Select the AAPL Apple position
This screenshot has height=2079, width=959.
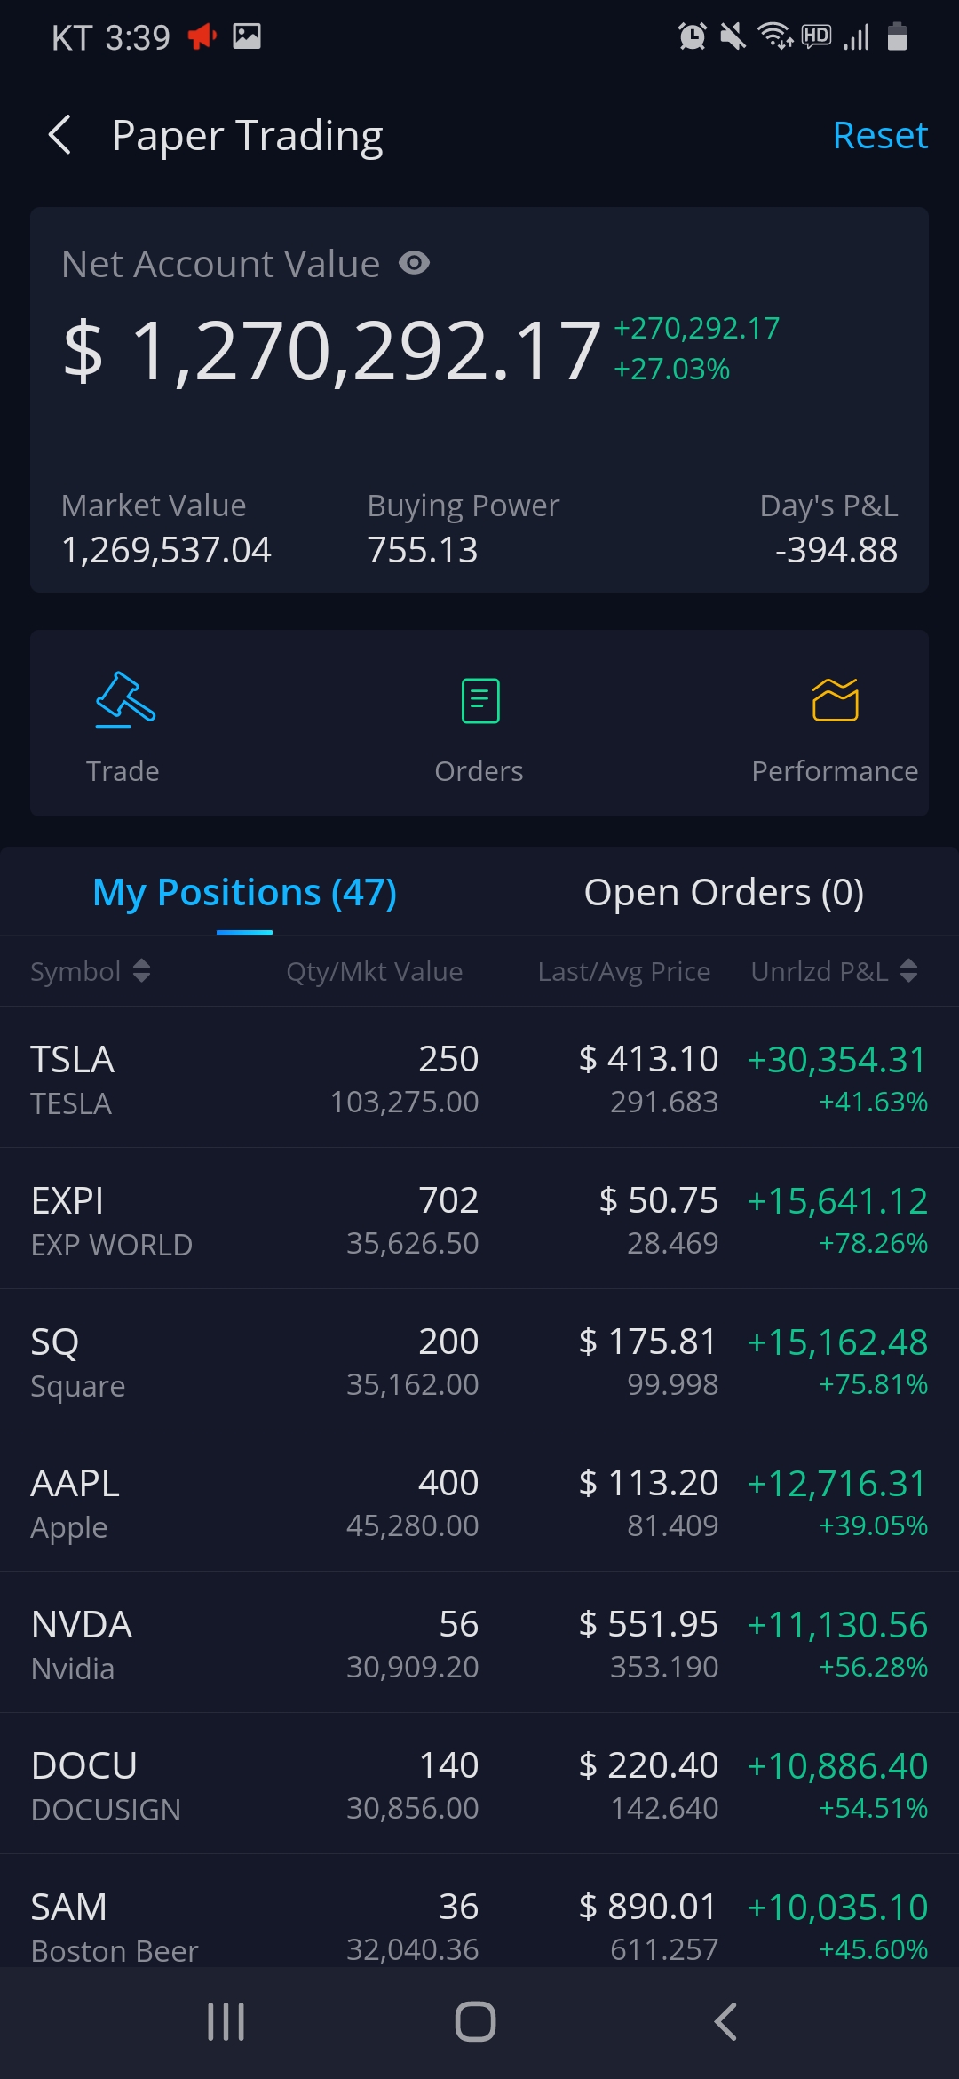tap(479, 1502)
